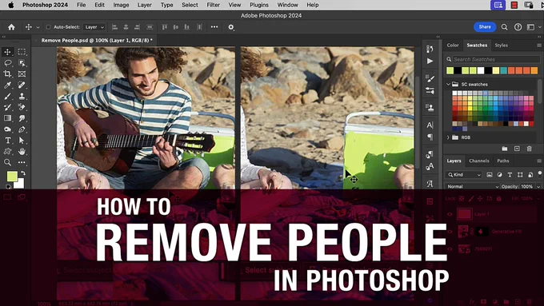
Task: Expand the RGB swatches group
Action: [x=448, y=137]
